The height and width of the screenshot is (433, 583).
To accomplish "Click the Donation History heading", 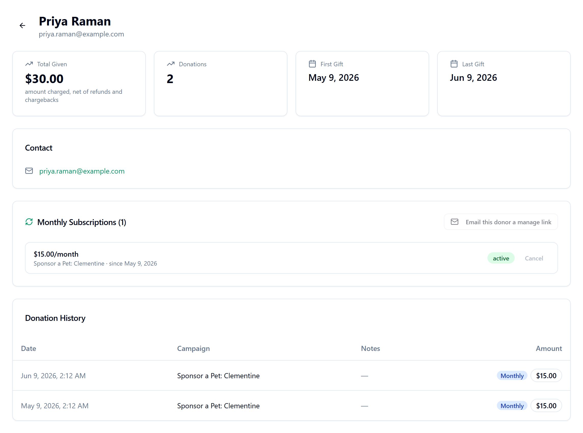I will [x=55, y=318].
